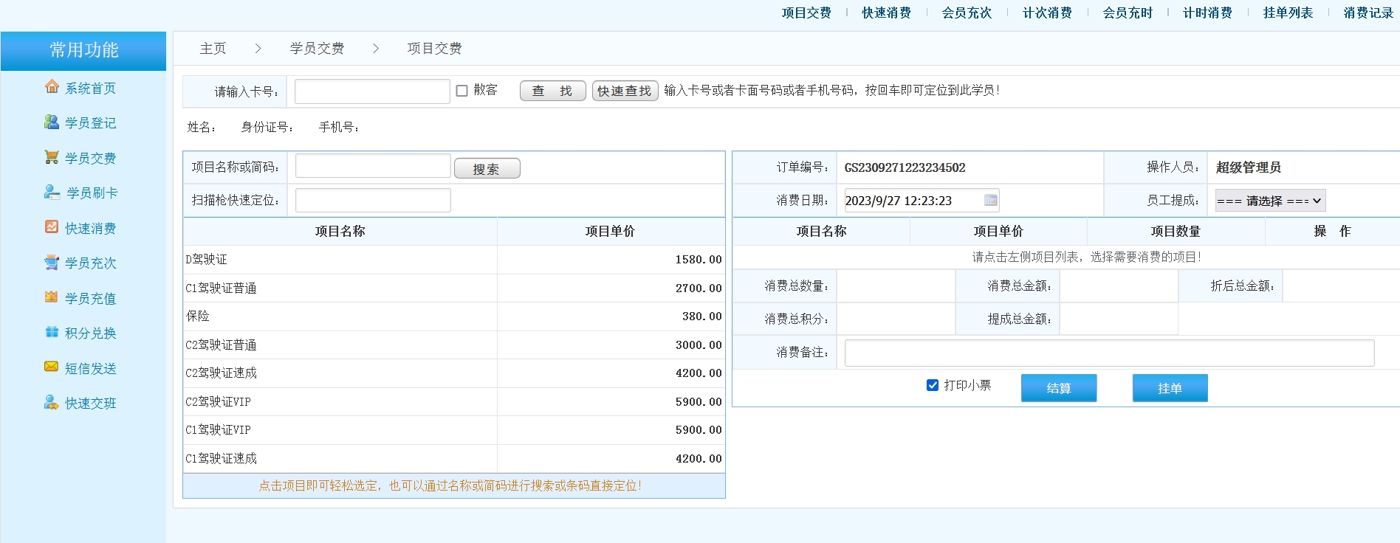Focus the 请输入卡号 input field
Viewport: 1400px width, 543px height.
pyautogui.click(x=372, y=91)
